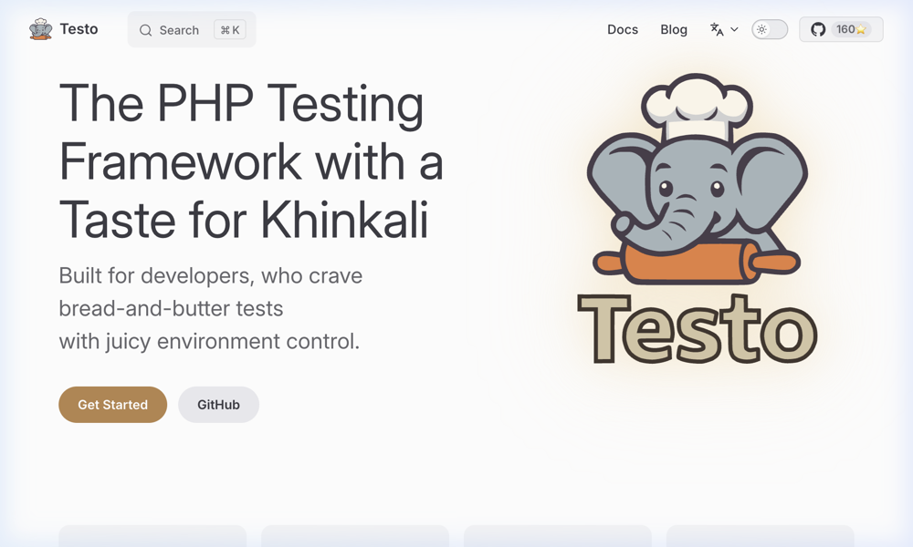Click the Testo elephant logo in the navbar
Screen dimensions: 913x547
[40, 29]
